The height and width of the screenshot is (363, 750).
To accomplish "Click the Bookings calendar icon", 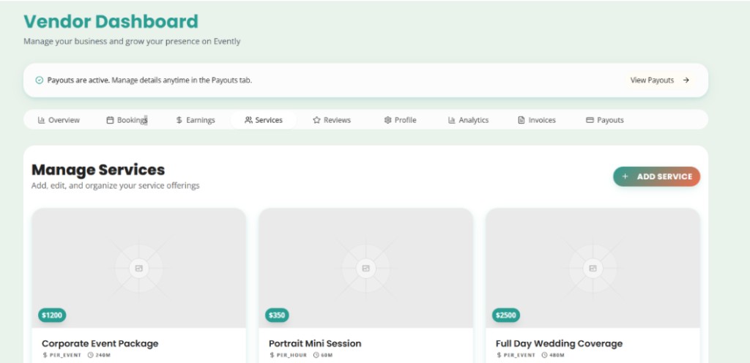I will pyautogui.click(x=110, y=120).
